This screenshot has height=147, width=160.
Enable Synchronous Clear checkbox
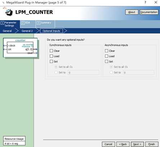tap(51, 51)
